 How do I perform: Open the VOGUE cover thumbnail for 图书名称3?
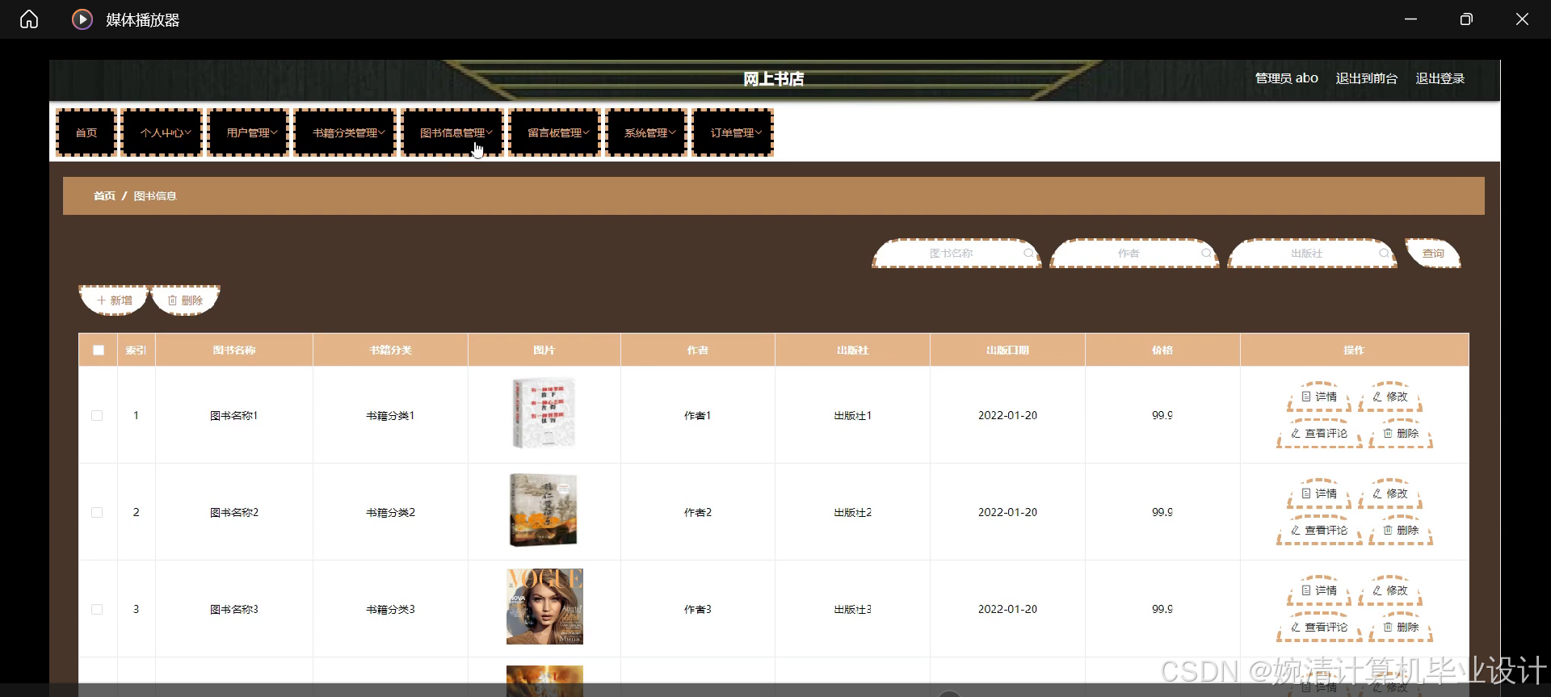(544, 607)
